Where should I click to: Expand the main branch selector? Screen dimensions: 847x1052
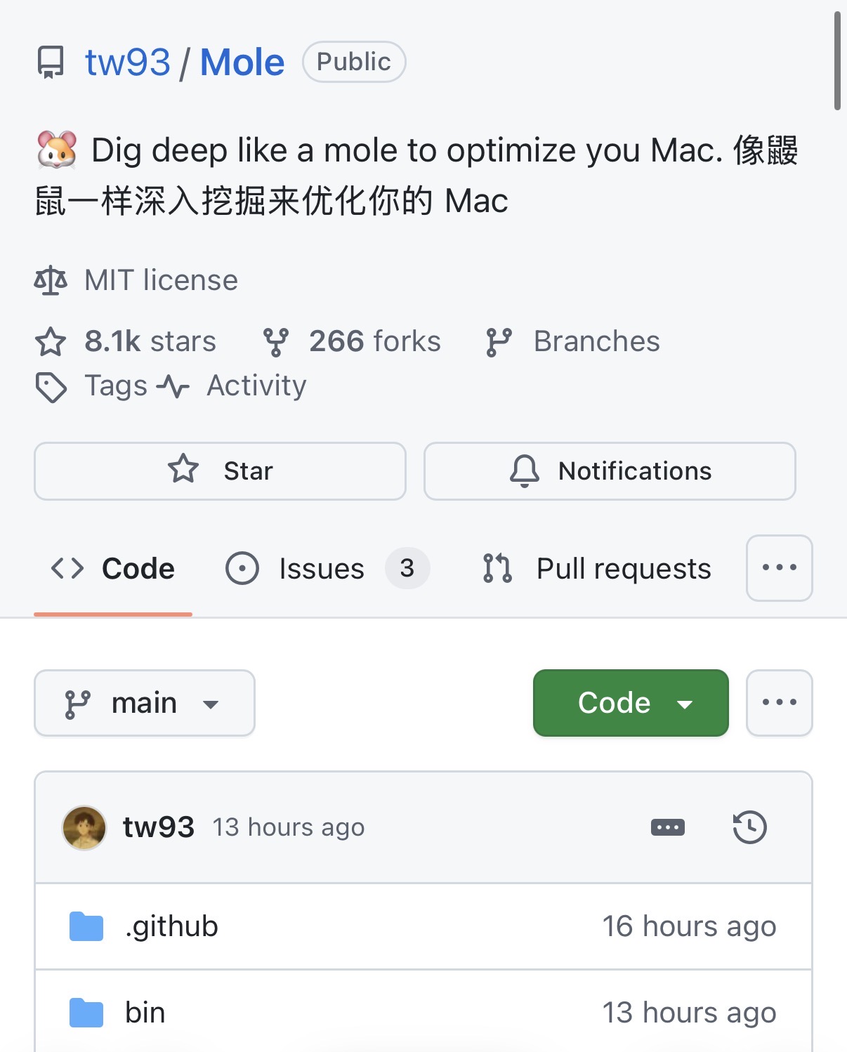click(x=144, y=703)
